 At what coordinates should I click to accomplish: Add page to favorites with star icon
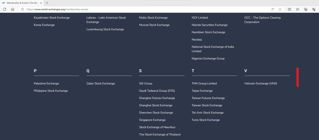(280, 9)
